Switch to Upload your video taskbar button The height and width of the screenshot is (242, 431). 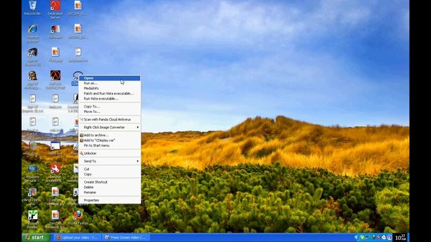(77, 237)
